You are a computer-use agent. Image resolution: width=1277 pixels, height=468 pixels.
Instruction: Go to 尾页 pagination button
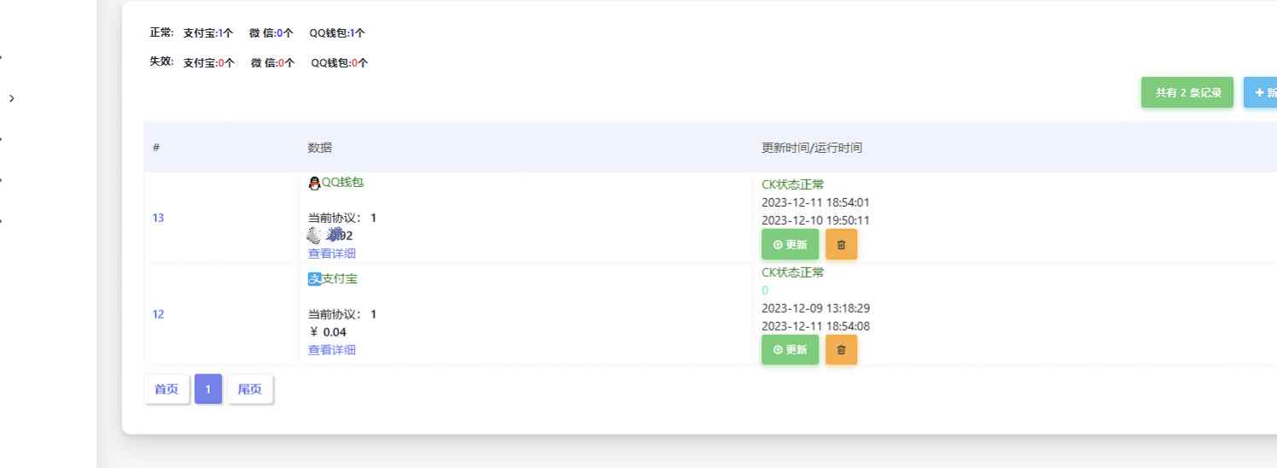pyautogui.click(x=249, y=389)
